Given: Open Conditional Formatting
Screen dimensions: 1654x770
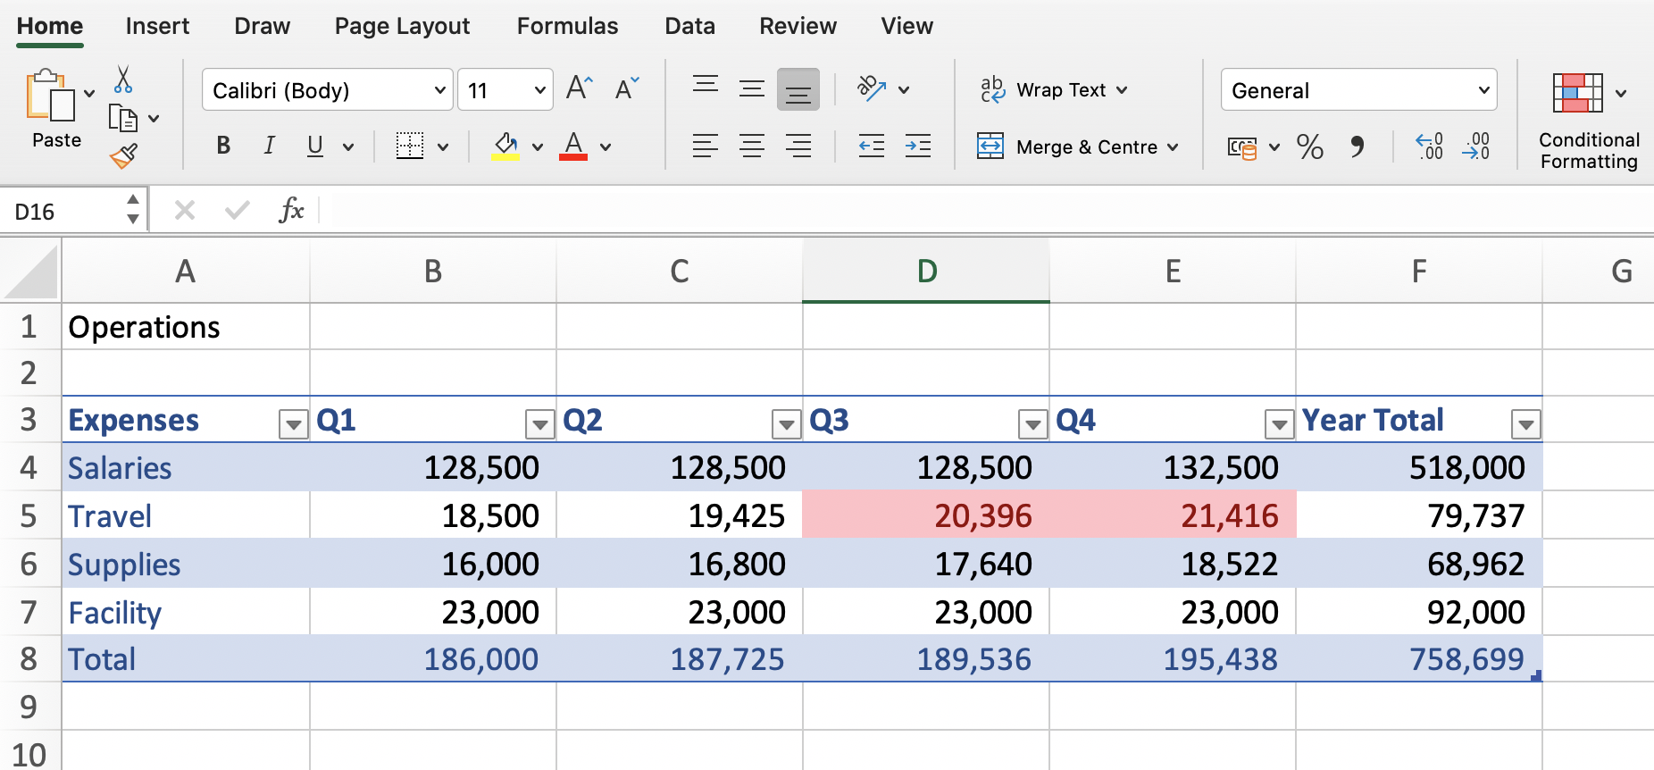Looking at the screenshot, I should tap(1589, 122).
